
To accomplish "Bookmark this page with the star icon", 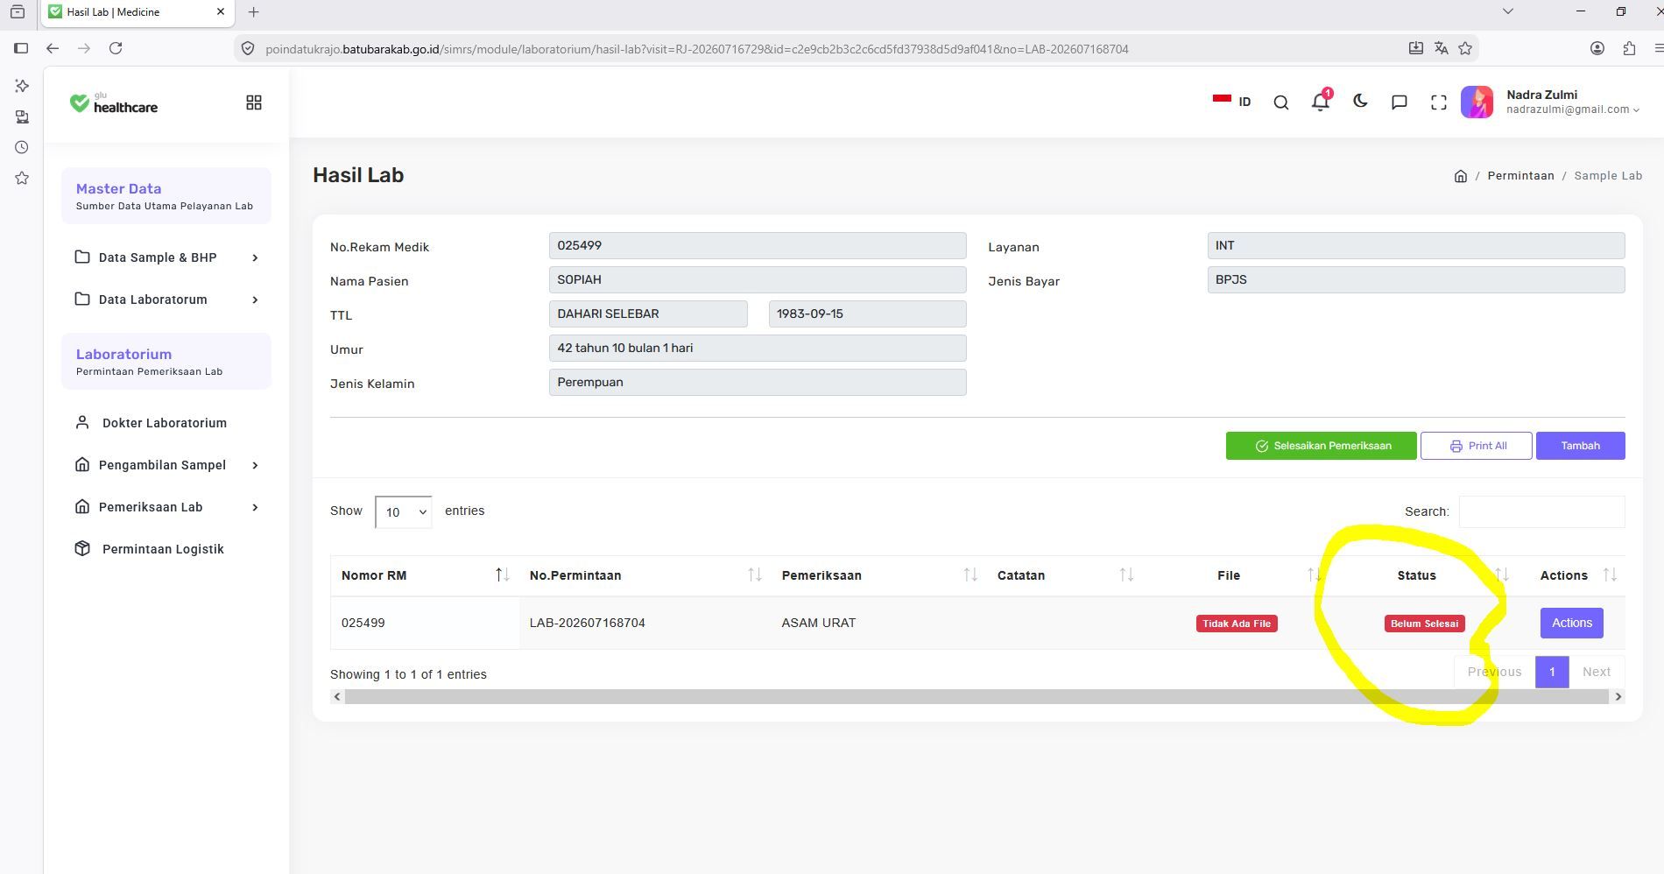I will [1465, 48].
